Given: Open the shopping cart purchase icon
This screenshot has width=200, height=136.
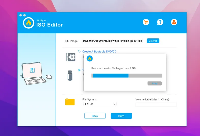Looking at the screenshot, I should (146, 22).
